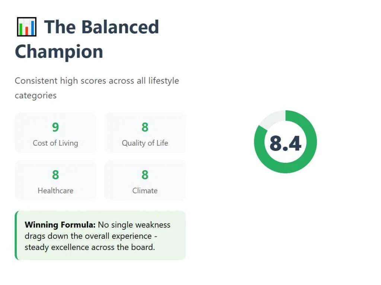
Task: Select the "Cost of Living" label
Action: coord(55,143)
